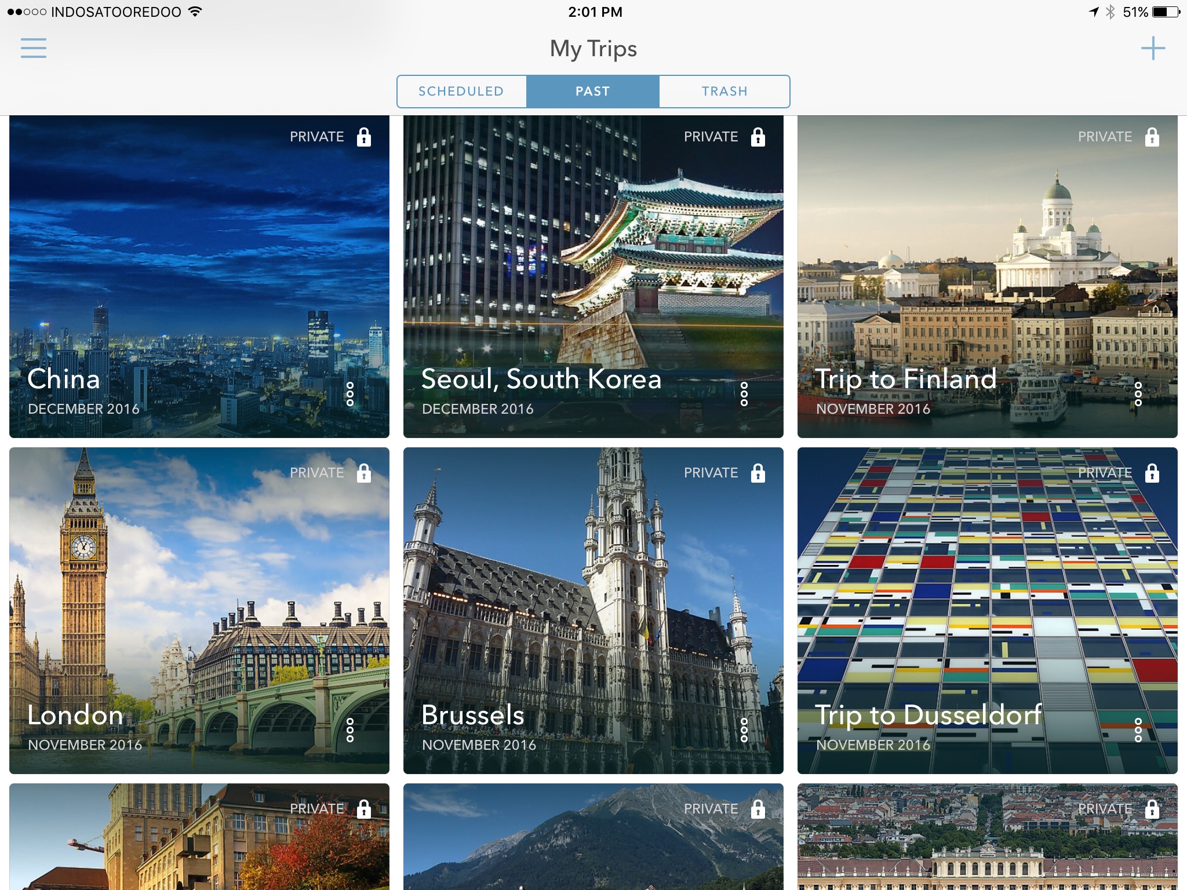Open Brussels trip three-dot menu

point(744,730)
